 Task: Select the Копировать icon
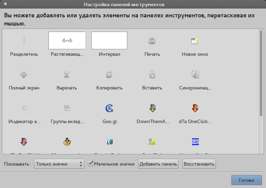109,74
